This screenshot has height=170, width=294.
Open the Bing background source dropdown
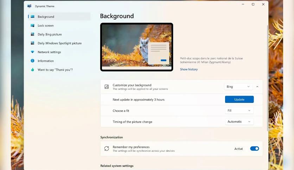[x=238, y=86]
